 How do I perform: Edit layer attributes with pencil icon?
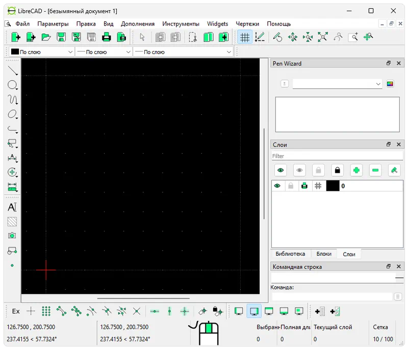pos(394,170)
